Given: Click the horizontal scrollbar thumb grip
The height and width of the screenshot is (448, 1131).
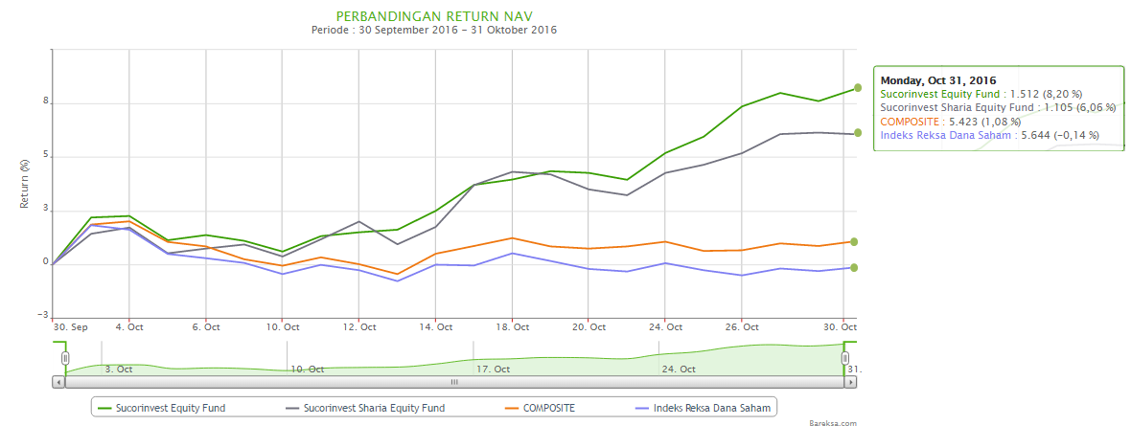Looking at the screenshot, I should (x=454, y=381).
